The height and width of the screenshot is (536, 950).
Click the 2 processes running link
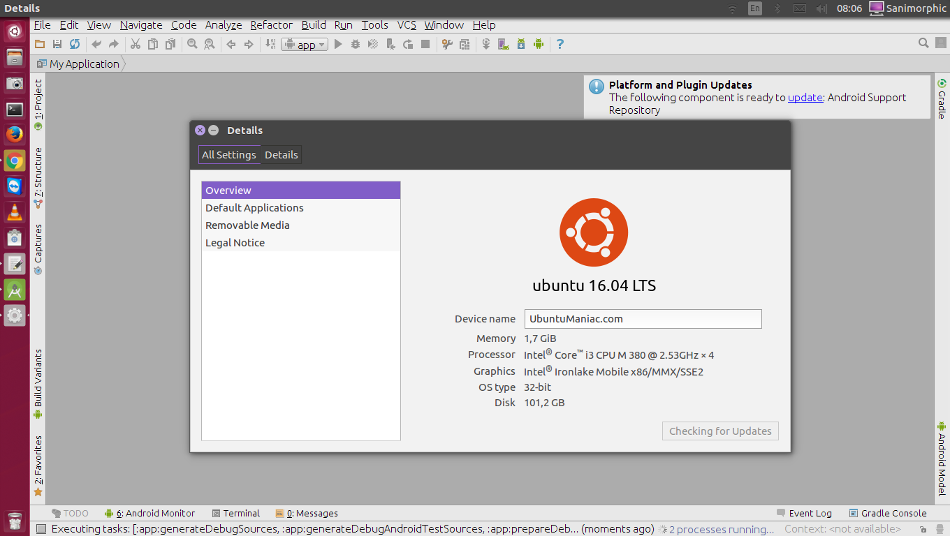pos(722,530)
